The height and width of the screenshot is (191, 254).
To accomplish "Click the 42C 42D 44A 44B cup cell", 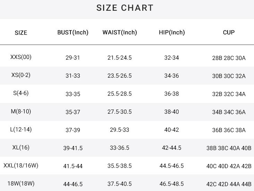I will [x=229, y=184].
